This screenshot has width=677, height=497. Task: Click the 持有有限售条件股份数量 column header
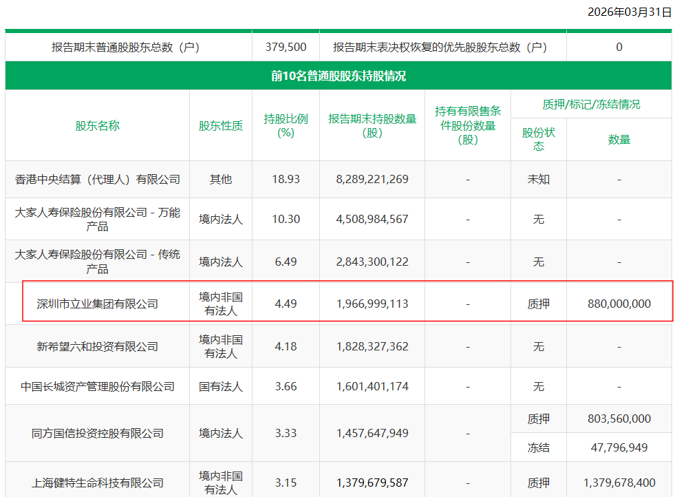pos(468,126)
